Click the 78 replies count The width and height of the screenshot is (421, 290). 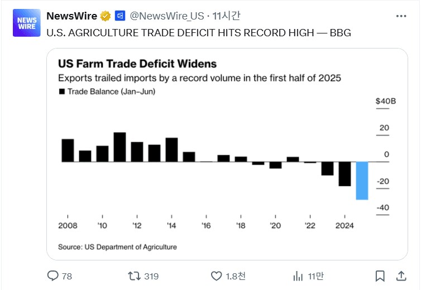[x=67, y=276]
